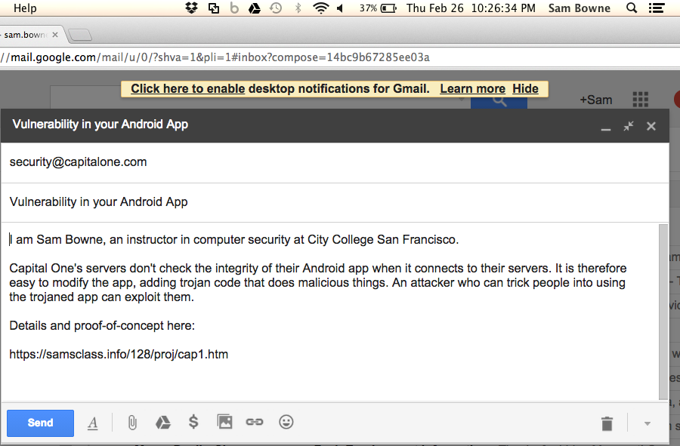
Task: Hide the desktop notifications banner
Action: point(525,89)
